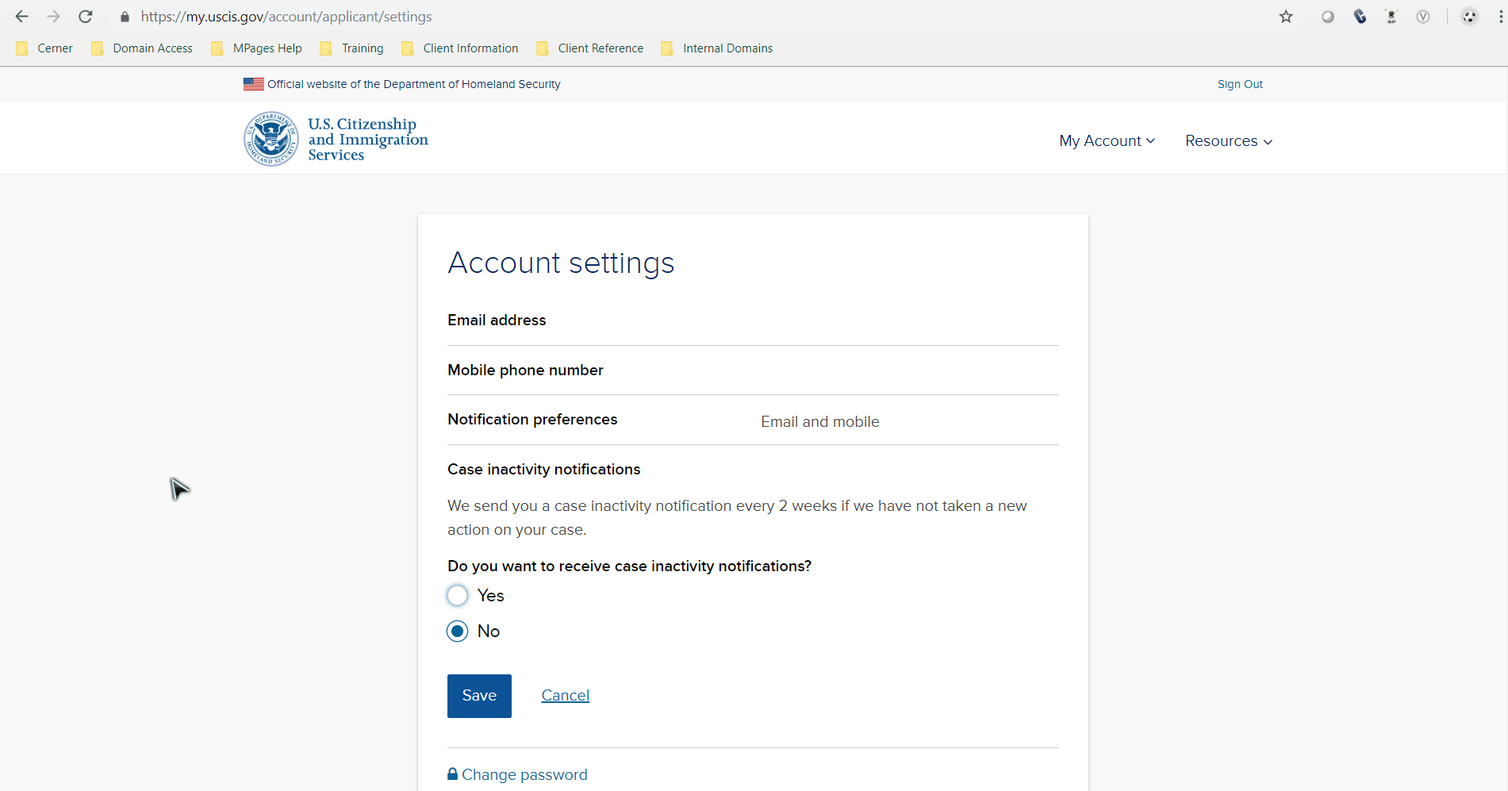
Task: Open the Change password link
Action: pyautogui.click(x=524, y=774)
